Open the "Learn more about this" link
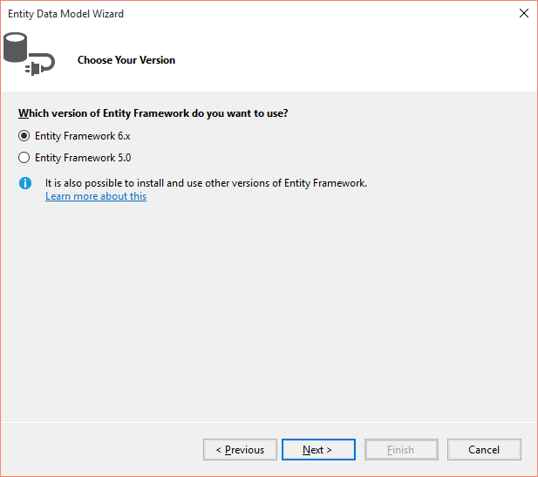The image size is (538, 477). click(96, 196)
